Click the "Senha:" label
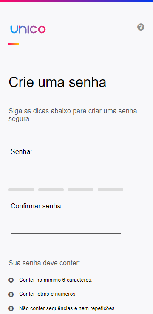The height and width of the screenshot is (314, 153). pos(21,151)
